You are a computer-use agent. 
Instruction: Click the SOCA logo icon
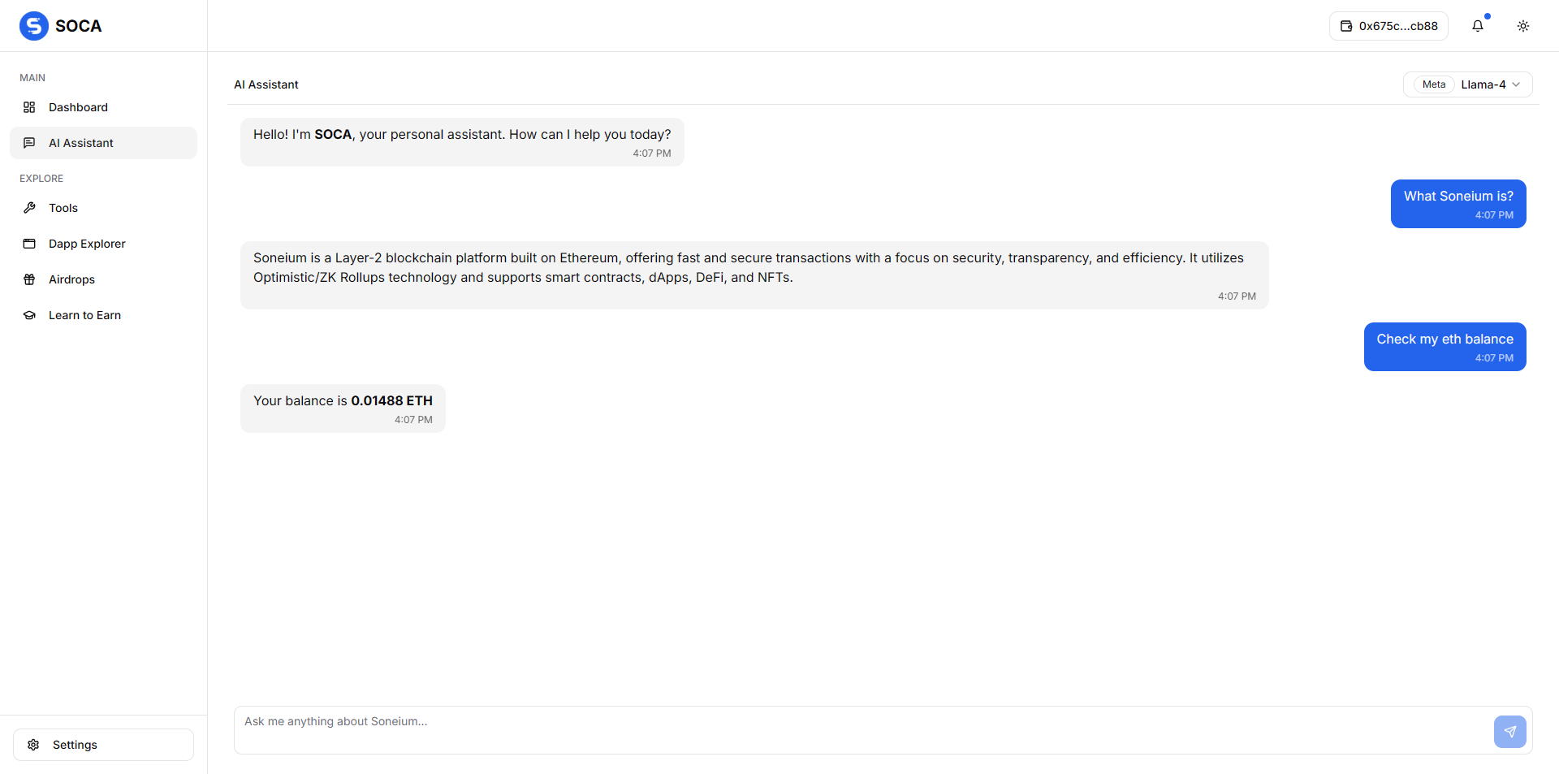[x=34, y=26]
